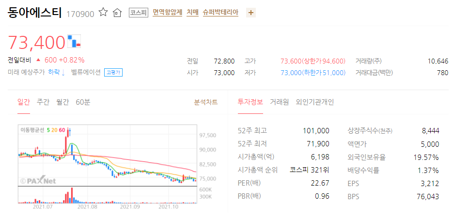The width and height of the screenshot is (453, 220).
Task: Click the PER value 22.67
Action: pos(321,183)
